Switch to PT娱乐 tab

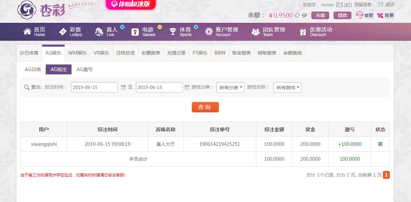[200, 53]
